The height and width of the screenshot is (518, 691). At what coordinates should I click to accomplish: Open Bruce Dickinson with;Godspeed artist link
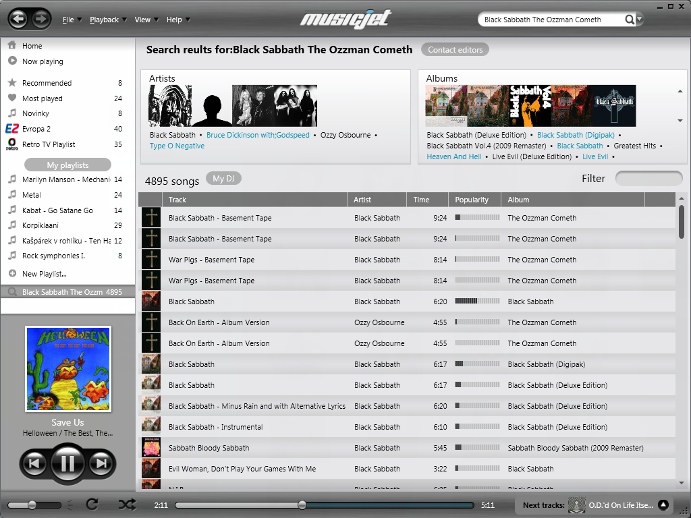click(x=258, y=135)
